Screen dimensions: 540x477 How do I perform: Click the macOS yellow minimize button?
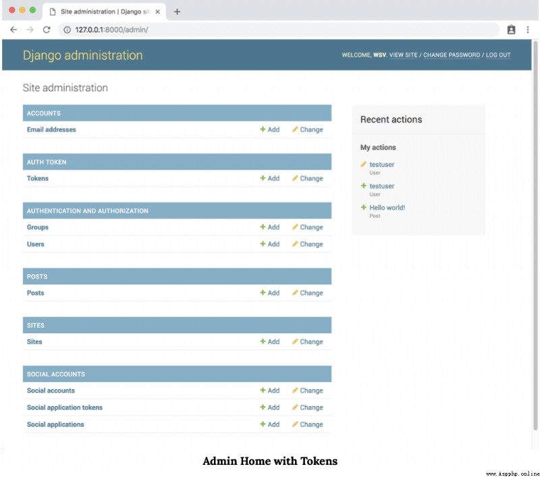click(22, 10)
